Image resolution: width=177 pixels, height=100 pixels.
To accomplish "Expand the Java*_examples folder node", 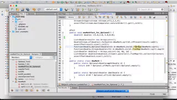I will point(11,32).
